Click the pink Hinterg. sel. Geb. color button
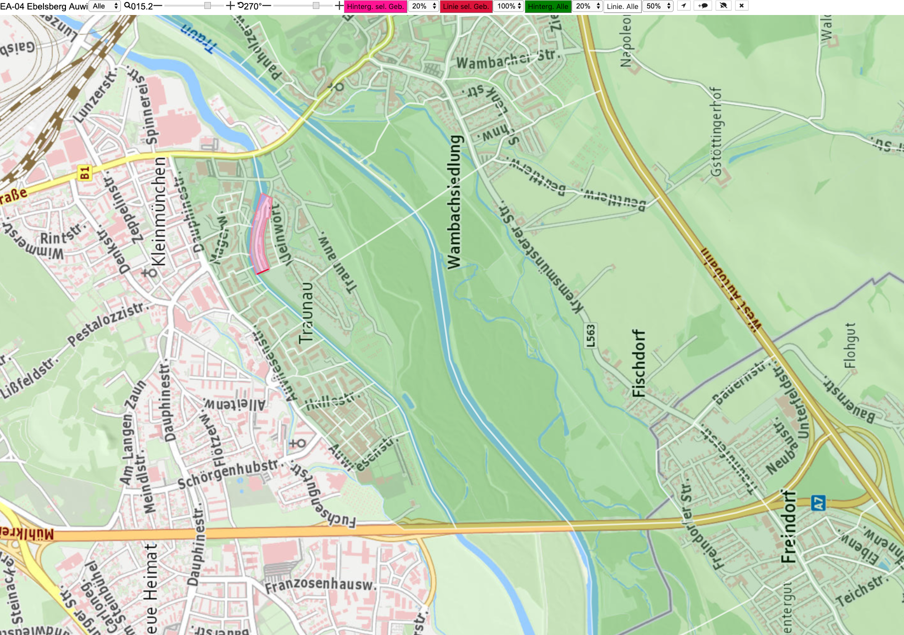Screen dimensions: 904x635 coord(375,6)
